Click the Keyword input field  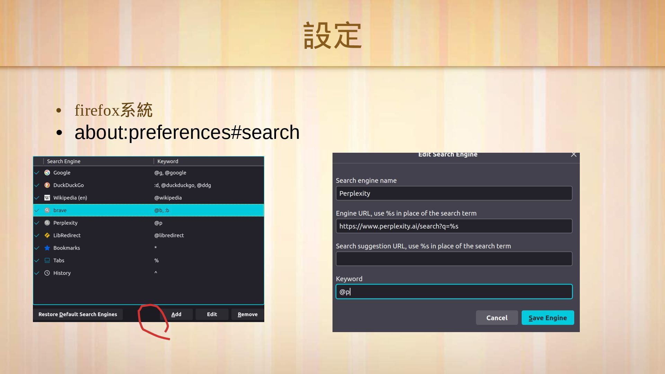click(454, 292)
